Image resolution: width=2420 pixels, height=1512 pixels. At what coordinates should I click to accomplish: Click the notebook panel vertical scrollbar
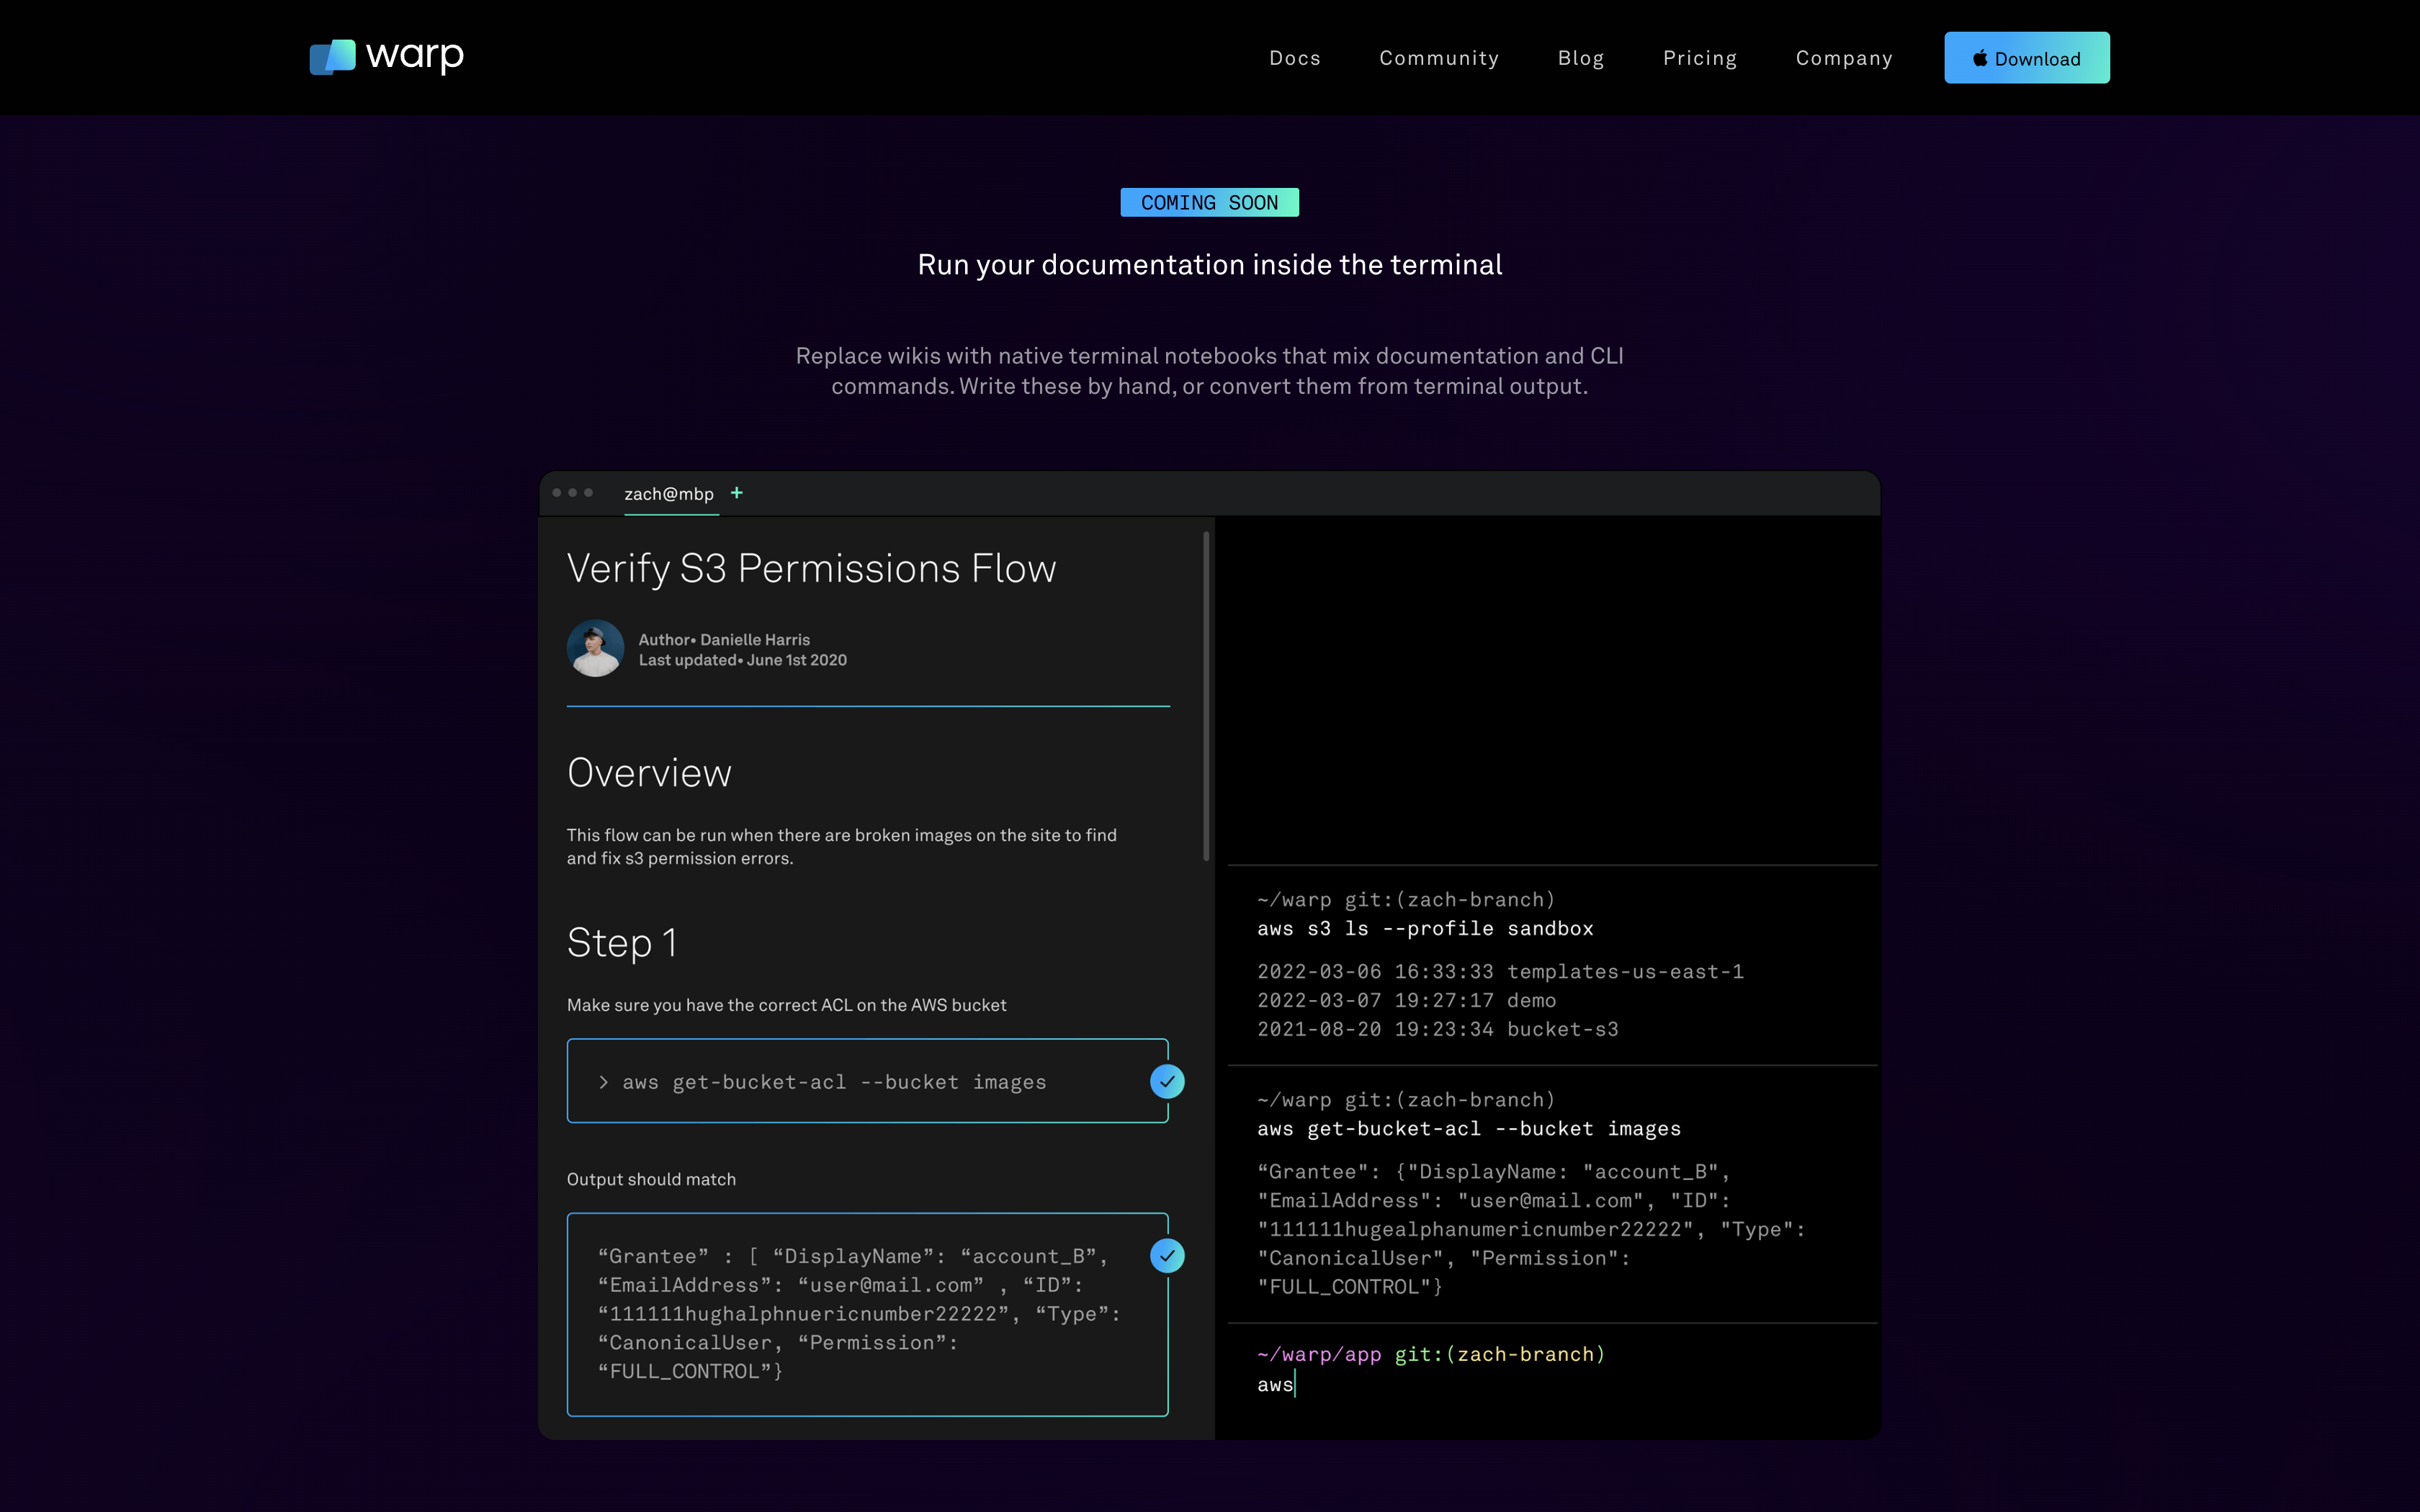(x=1206, y=696)
